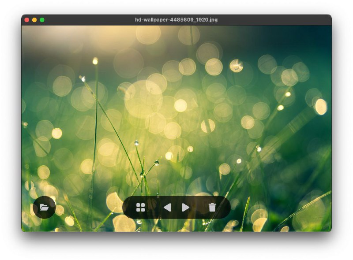Minimize the viewer with the yellow button

click(34, 20)
